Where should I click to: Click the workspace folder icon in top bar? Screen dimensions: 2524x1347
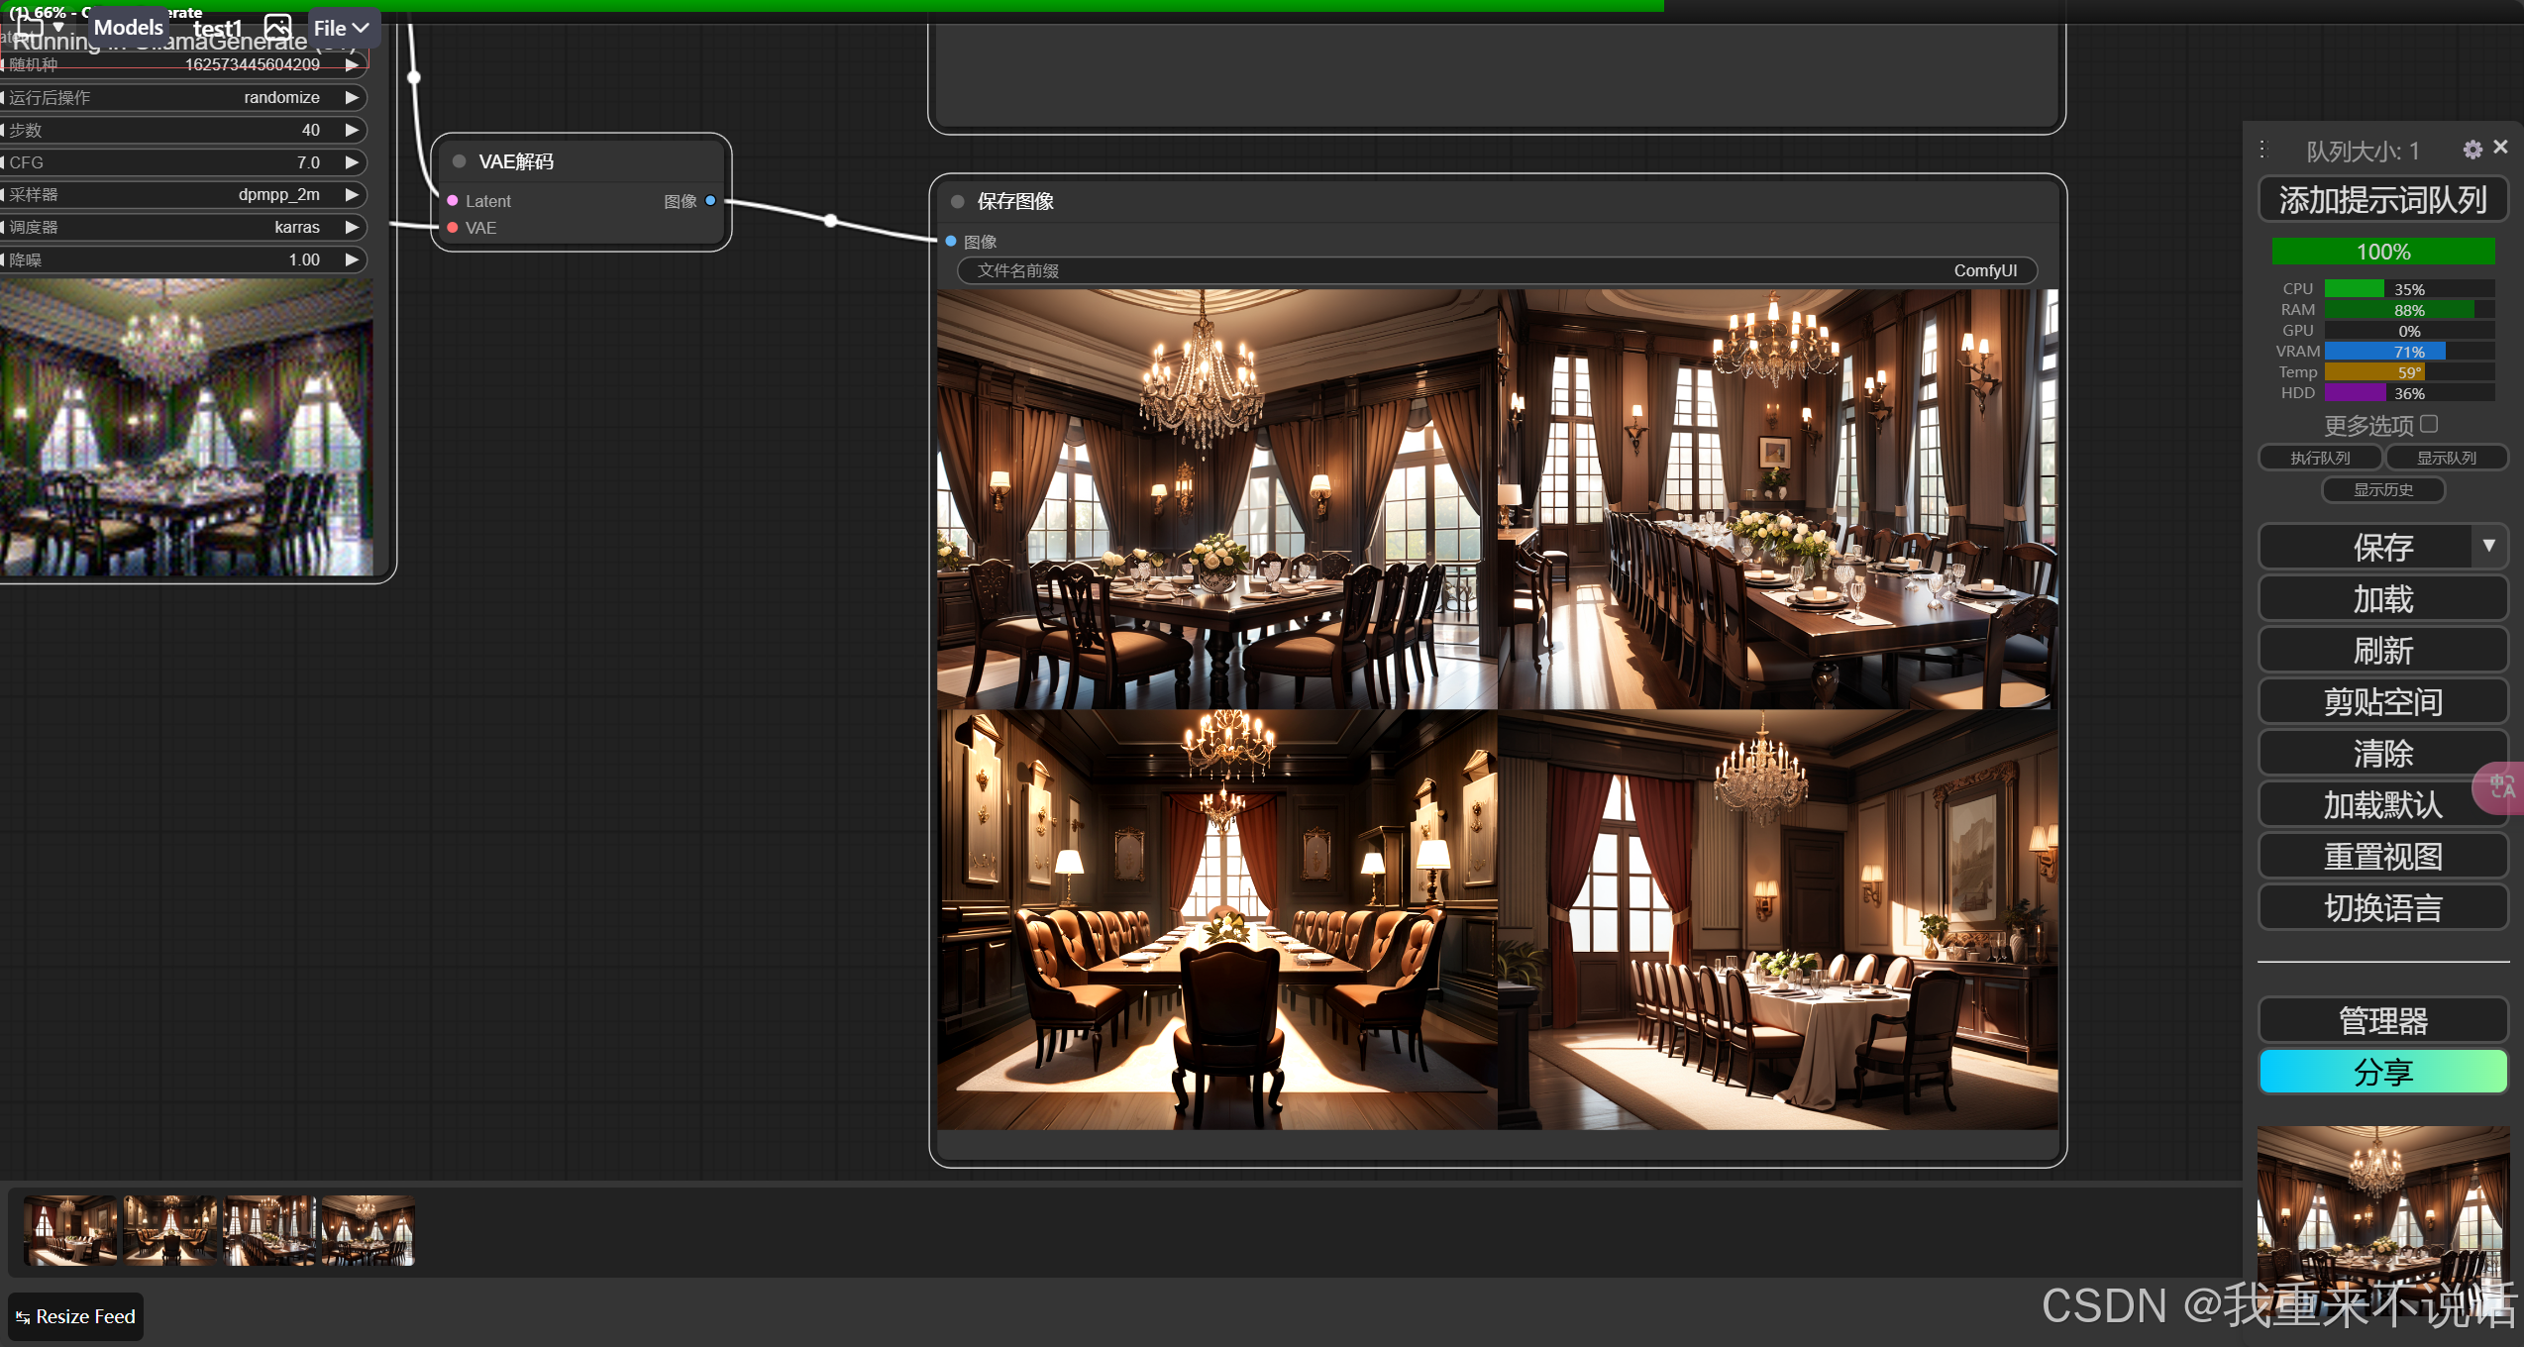(30, 26)
